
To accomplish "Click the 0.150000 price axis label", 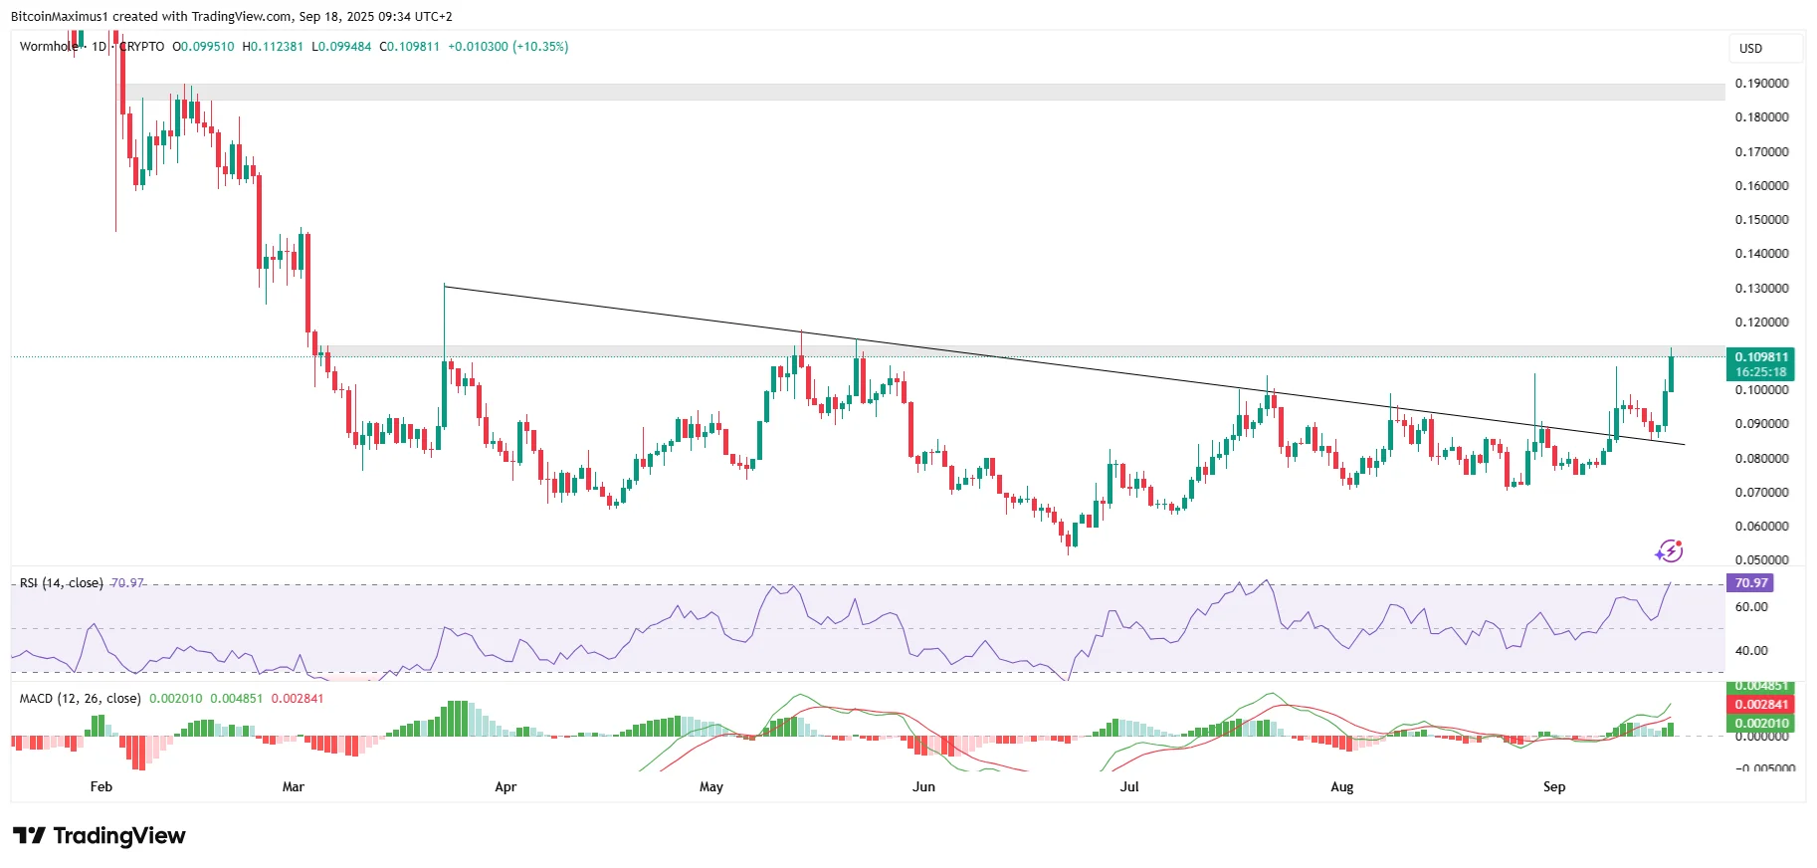I will coord(1761,220).
